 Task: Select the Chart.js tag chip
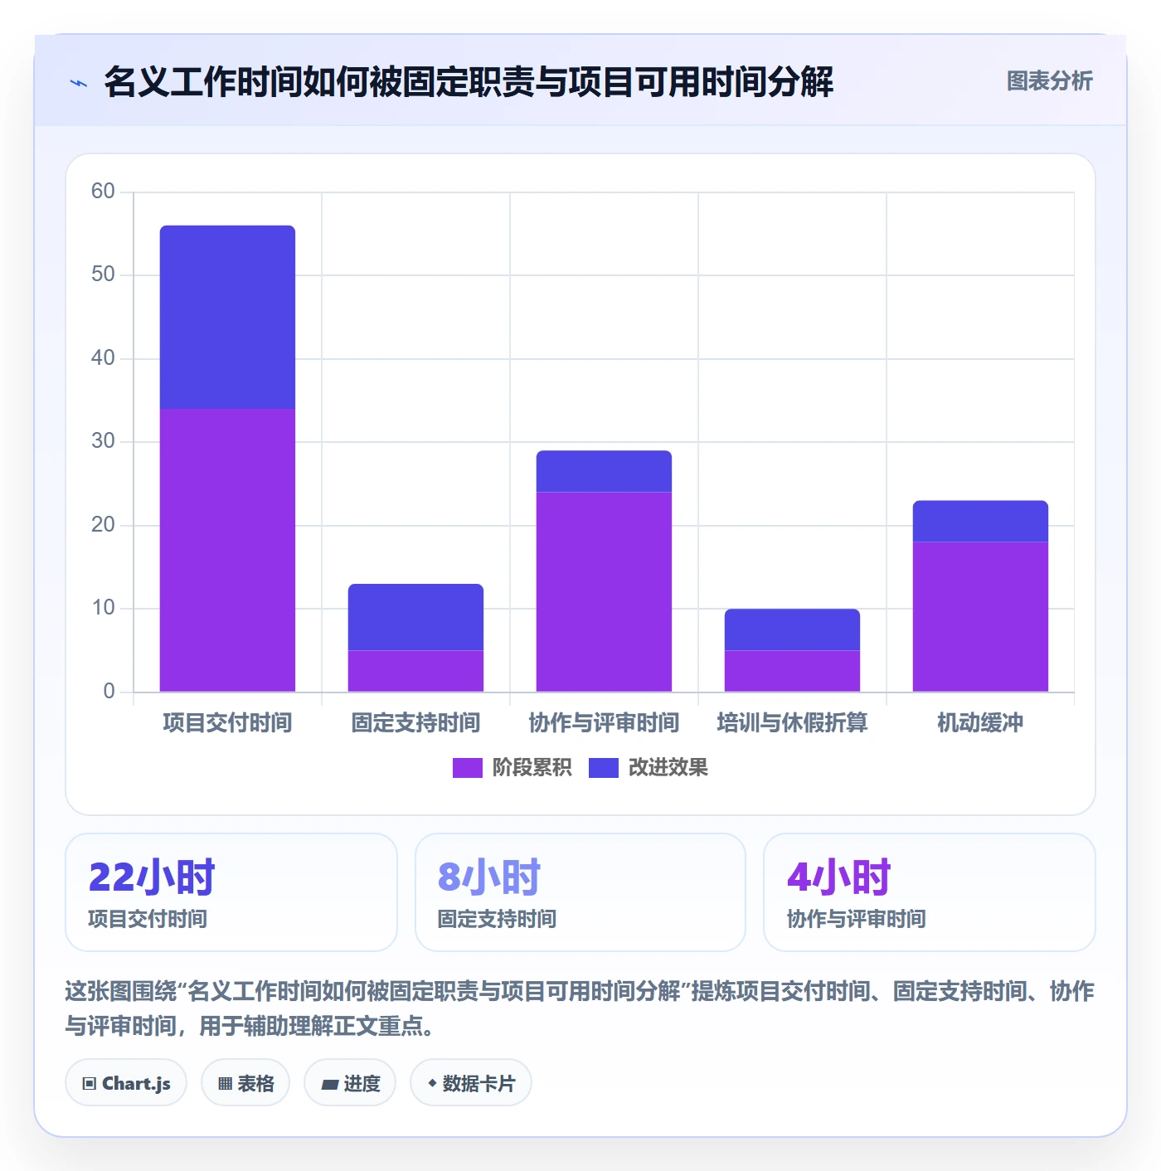(x=126, y=1082)
